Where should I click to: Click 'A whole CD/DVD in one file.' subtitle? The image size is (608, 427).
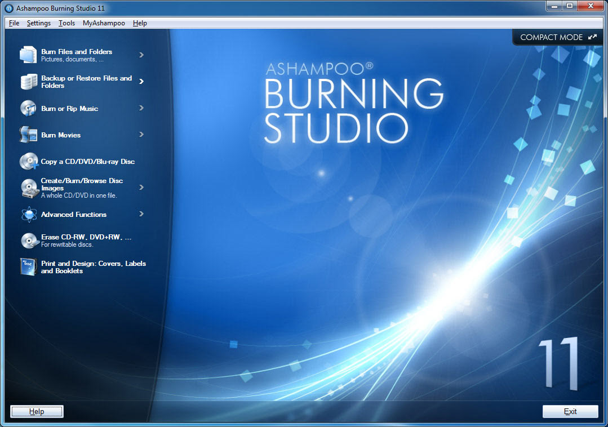coord(79,195)
